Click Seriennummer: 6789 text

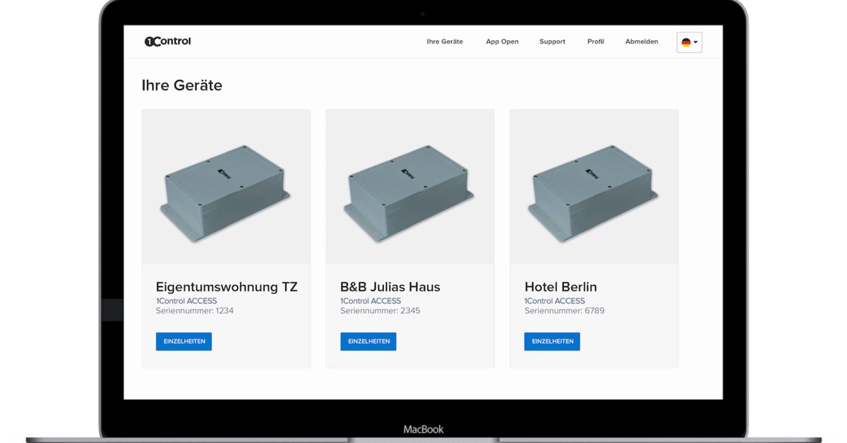(x=565, y=310)
